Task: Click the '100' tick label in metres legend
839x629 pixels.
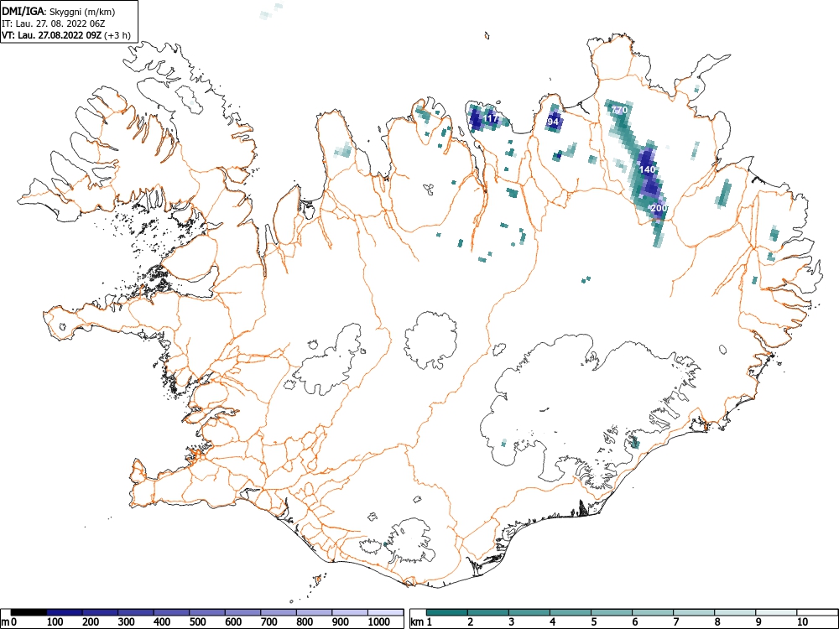Action: [55, 622]
